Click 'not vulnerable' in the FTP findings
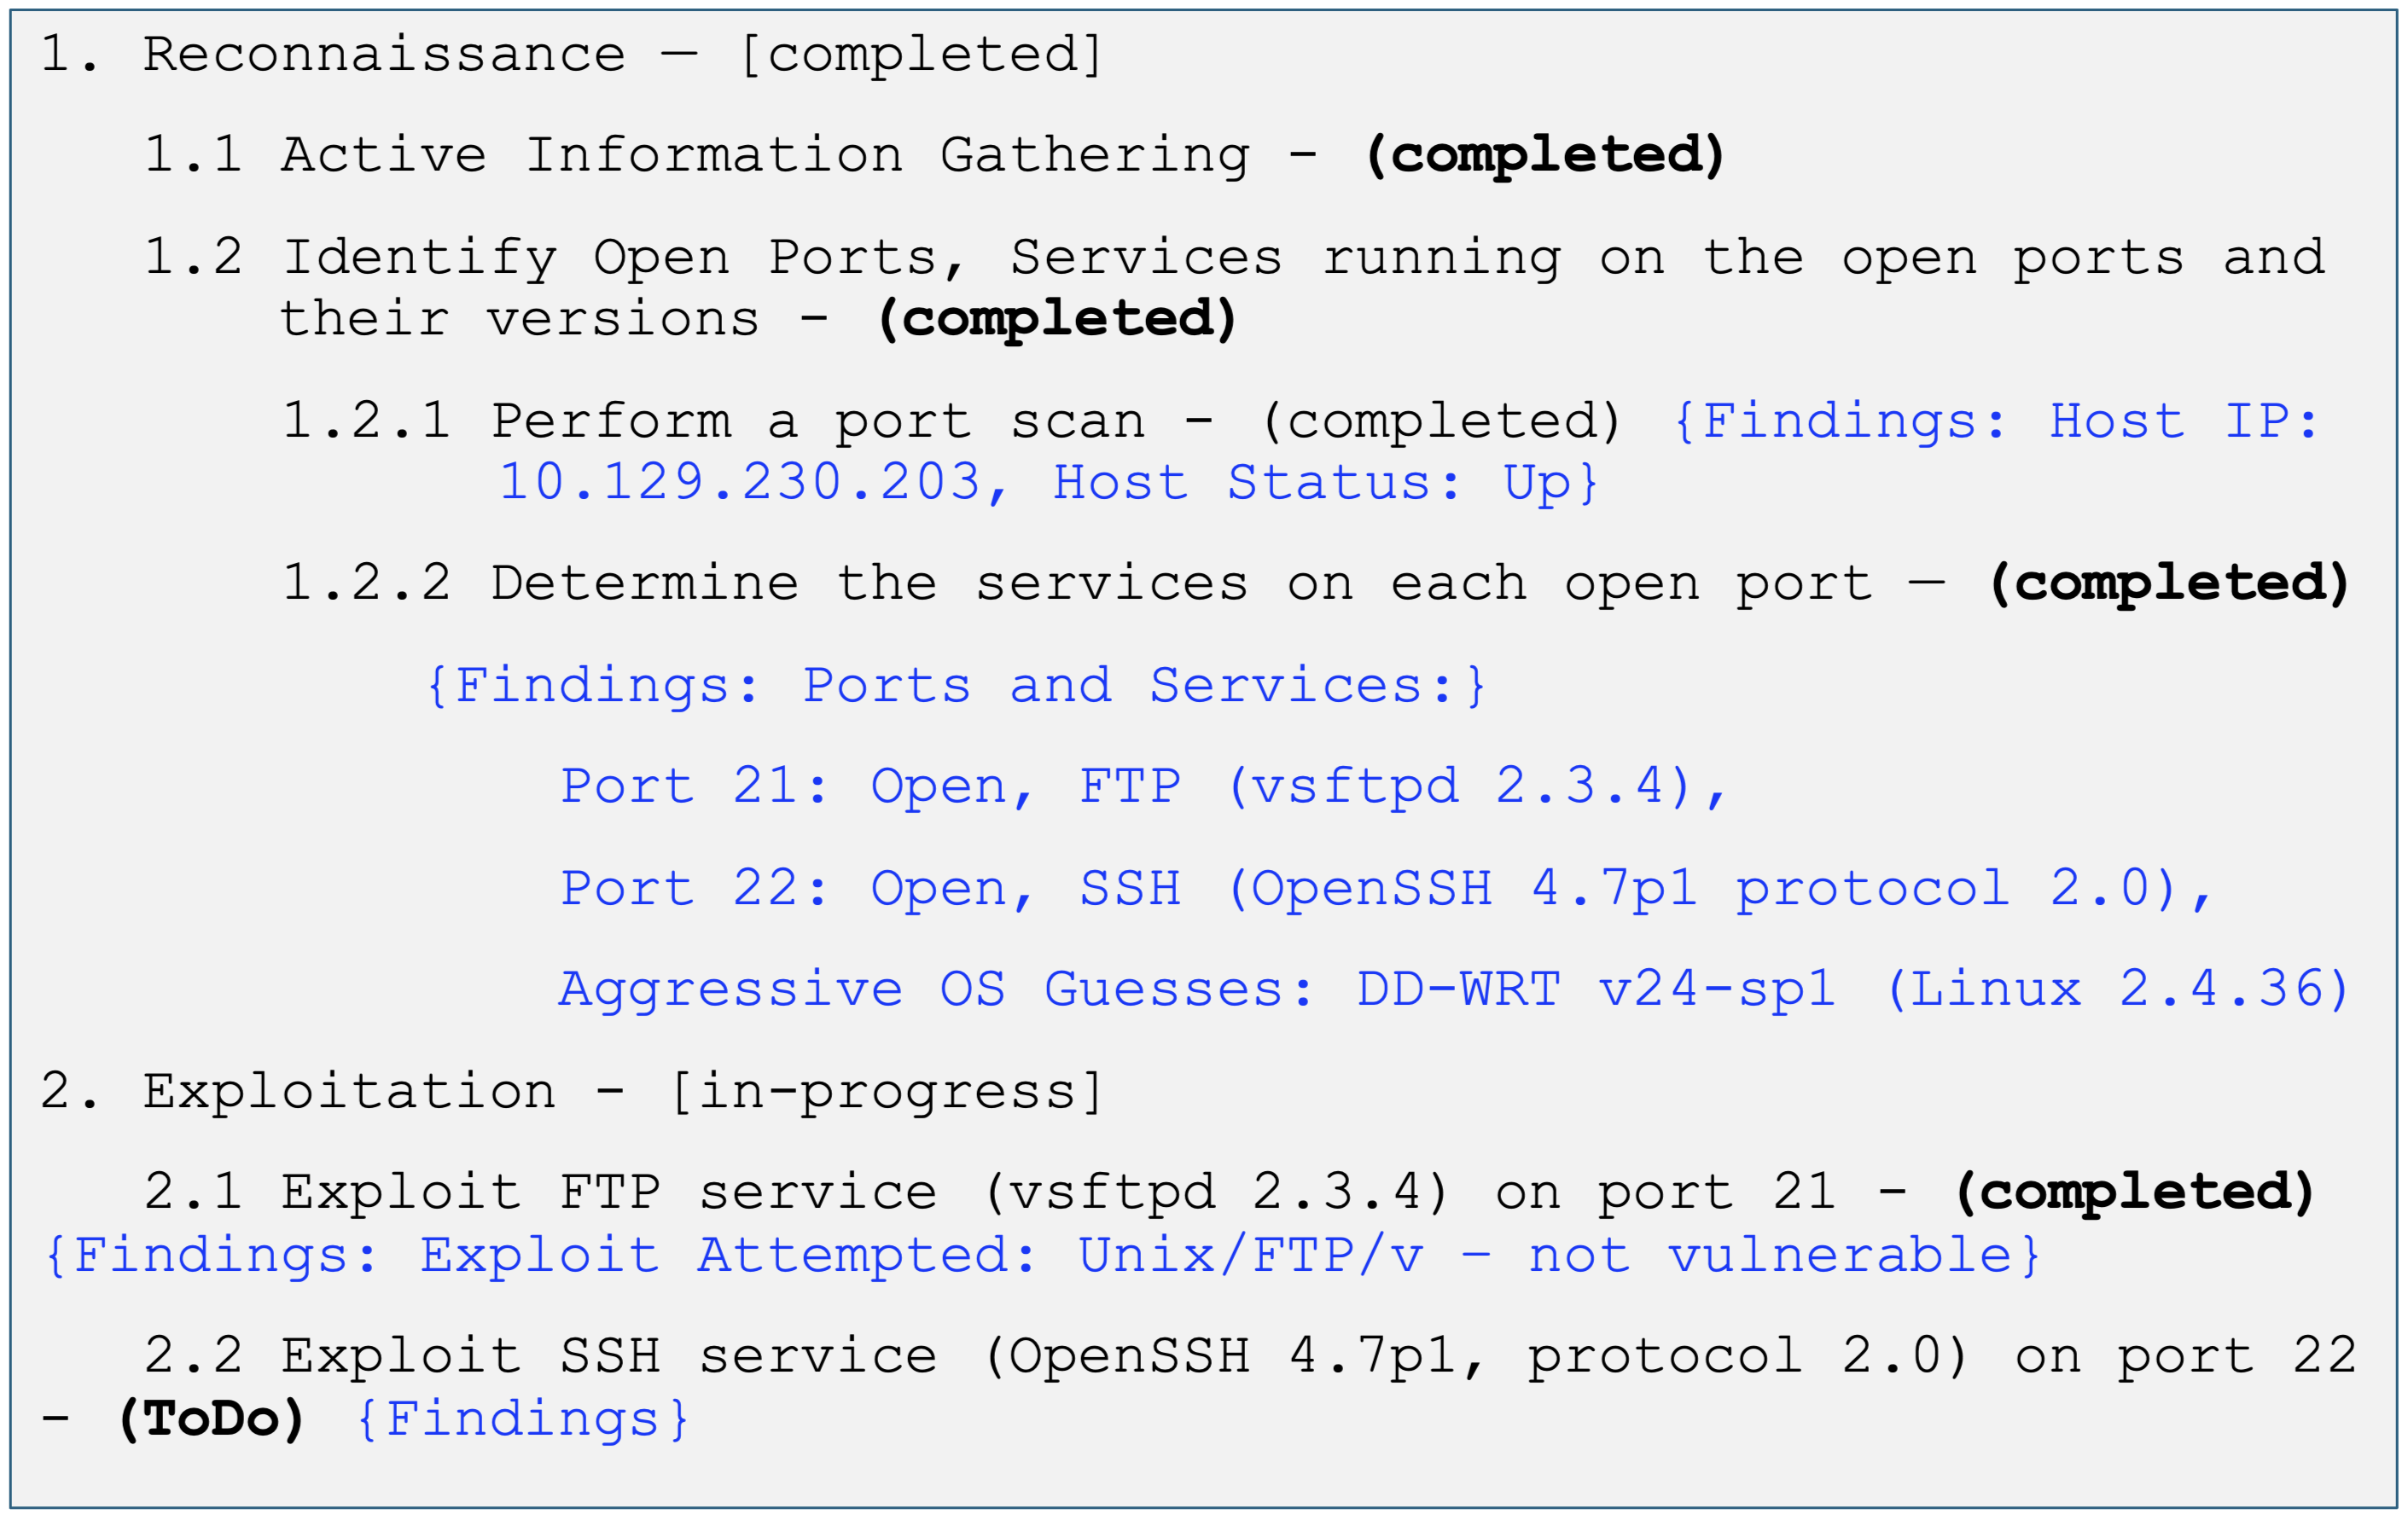The height and width of the screenshot is (1520, 2408). (x=1770, y=1256)
